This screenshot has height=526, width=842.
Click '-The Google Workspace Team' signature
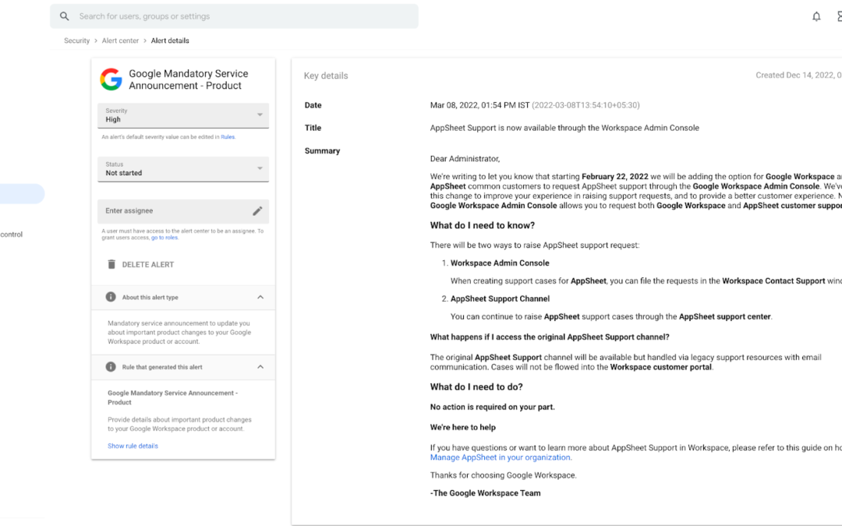point(486,492)
